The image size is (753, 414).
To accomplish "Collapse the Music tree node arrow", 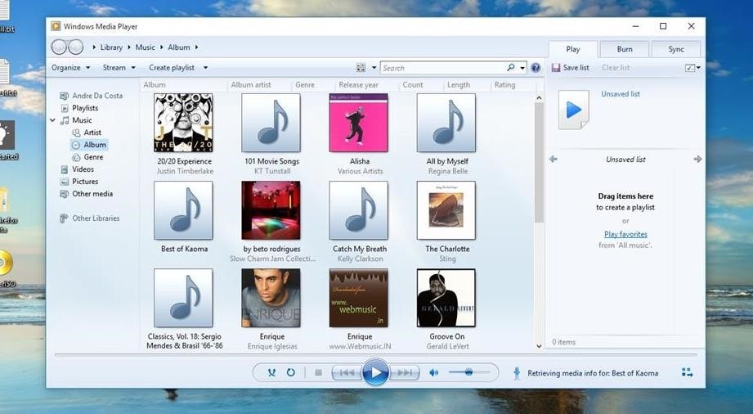I will click(52, 120).
